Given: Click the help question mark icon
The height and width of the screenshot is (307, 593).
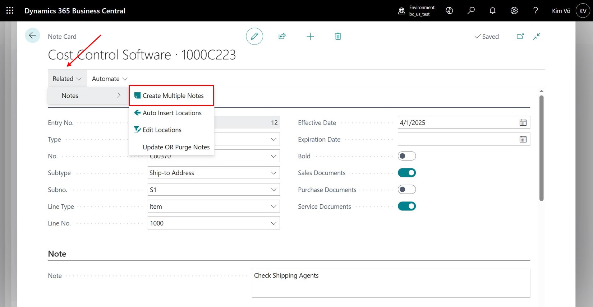Looking at the screenshot, I should pyautogui.click(x=535, y=11).
